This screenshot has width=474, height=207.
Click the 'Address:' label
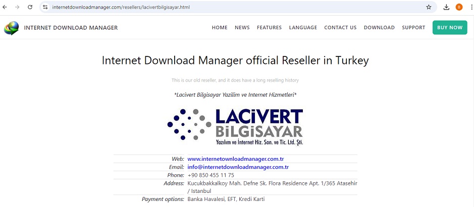click(x=174, y=183)
